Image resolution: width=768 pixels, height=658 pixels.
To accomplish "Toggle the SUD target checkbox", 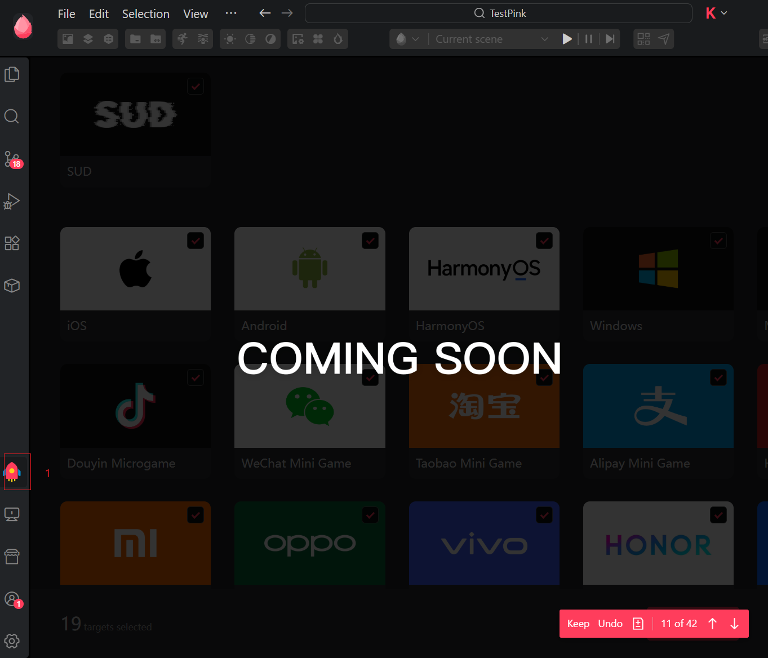I will tap(196, 86).
